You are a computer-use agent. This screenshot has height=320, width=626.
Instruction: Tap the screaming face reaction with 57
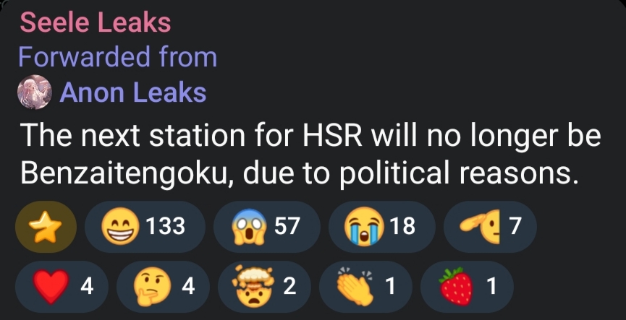(x=267, y=227)
